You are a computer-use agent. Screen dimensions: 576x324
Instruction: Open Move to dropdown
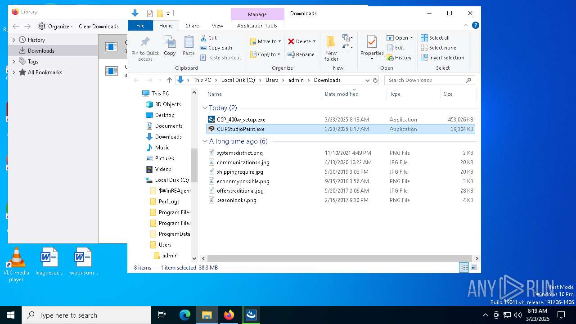tap(265, 41)
